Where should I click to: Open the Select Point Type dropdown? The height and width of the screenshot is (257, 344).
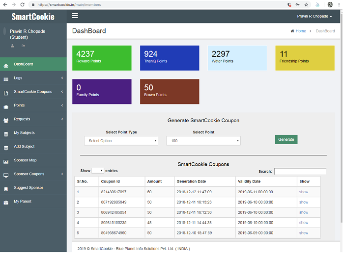121,141
